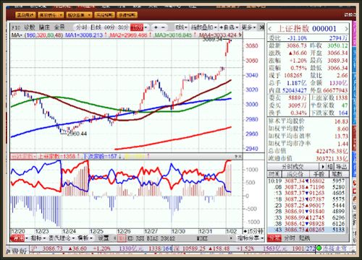
Task: Select the RSI indicator label
Action: point(139,238)
